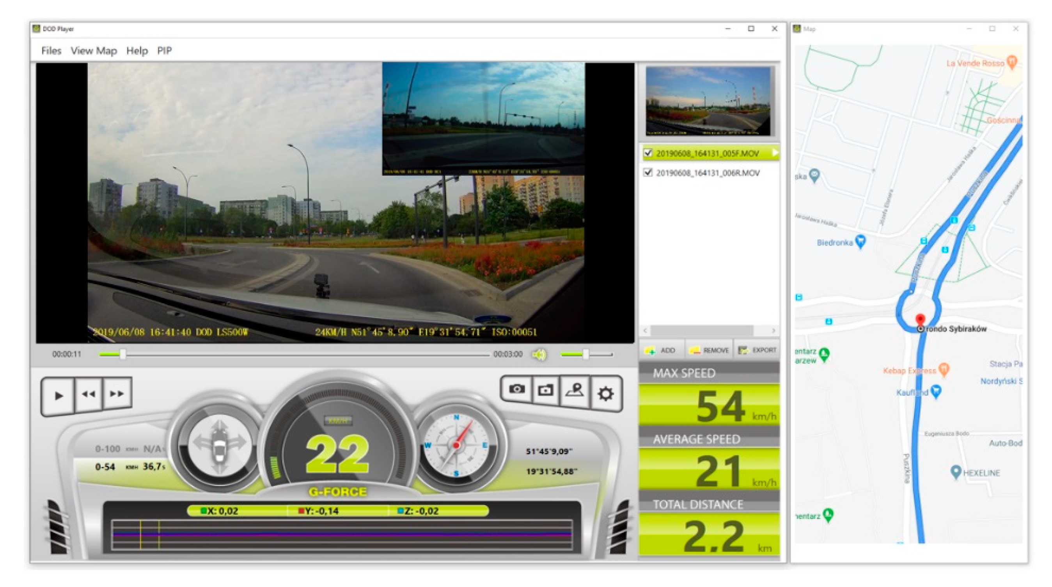
Task: Click the video thumbnail above the file list
Action: 708,101
